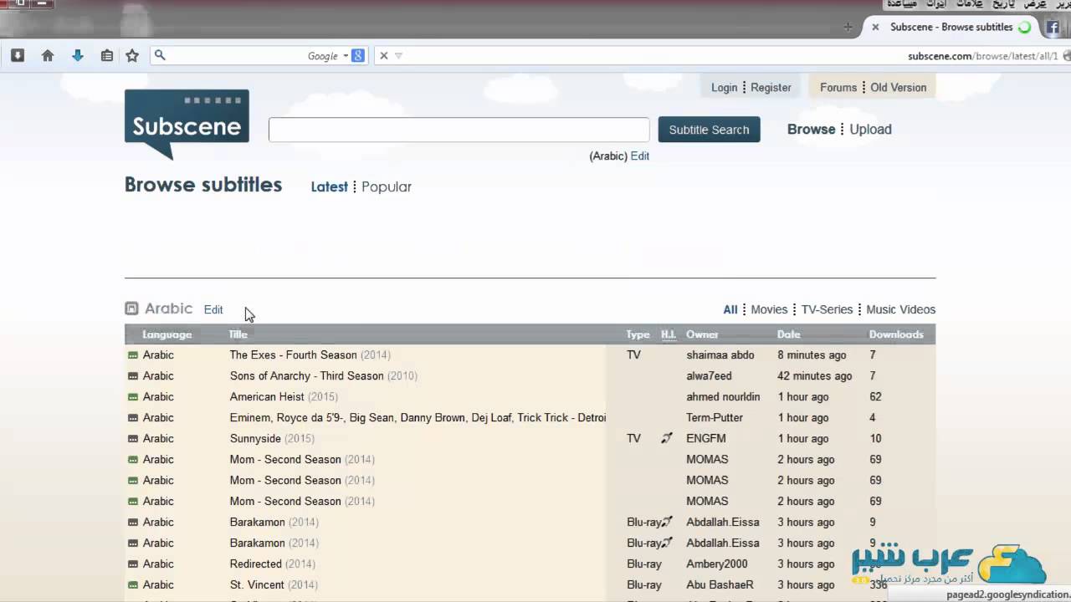Select the Subscene - Browse subtitles tab
This screenshot has height=602, width=1071.
point(951,28)
